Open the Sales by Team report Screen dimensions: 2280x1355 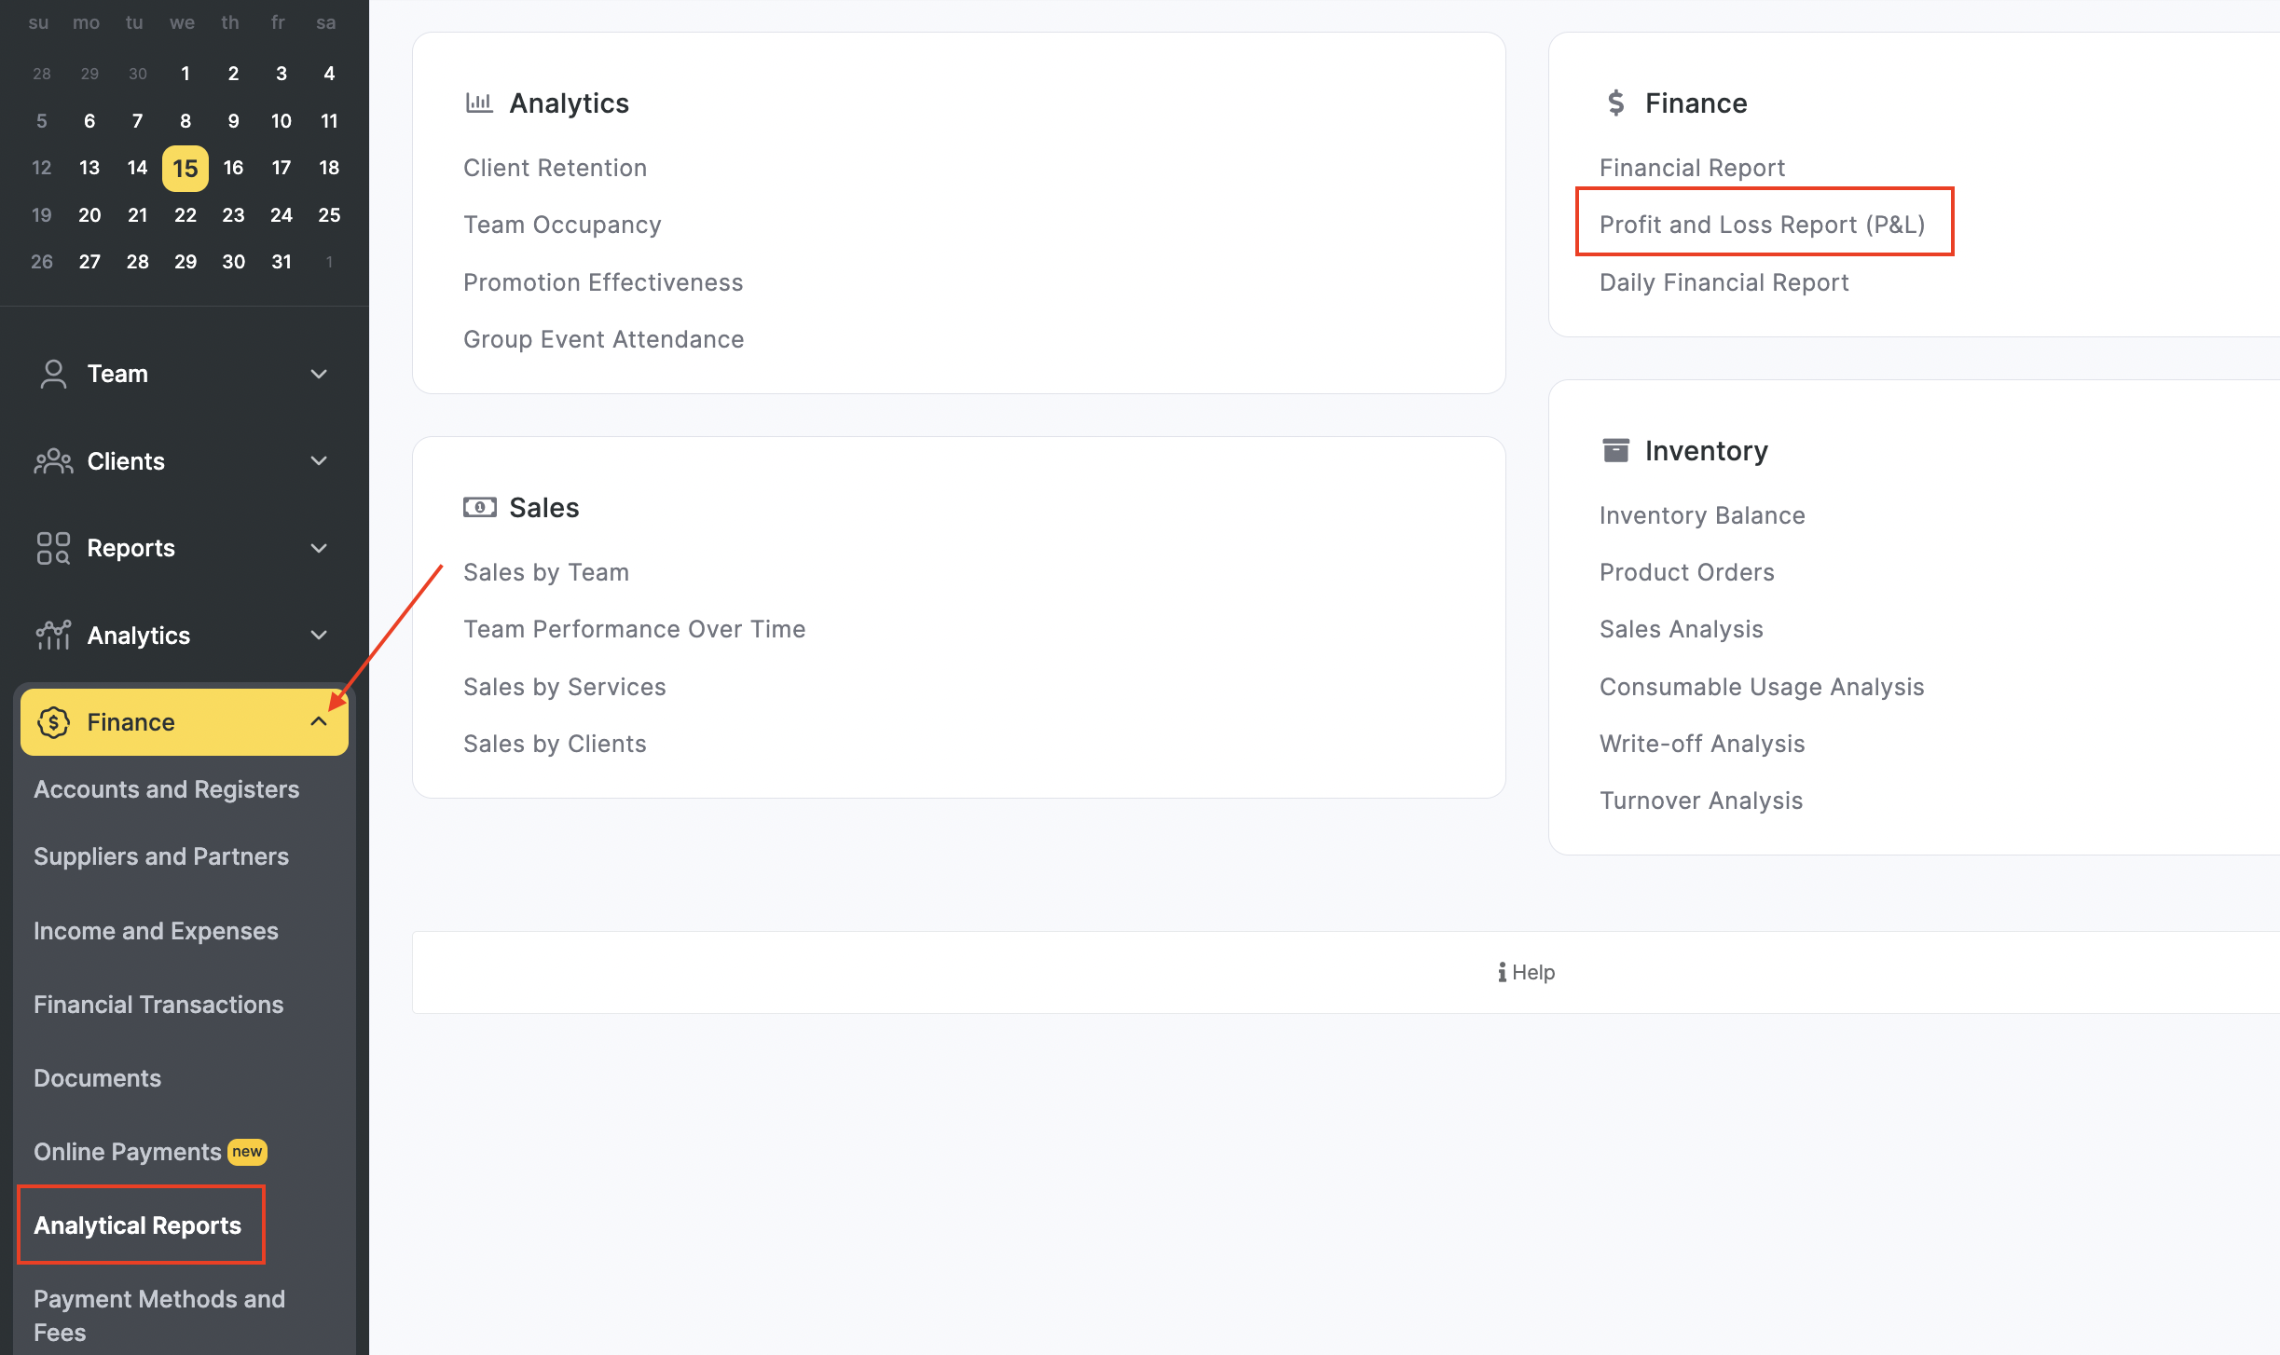(546, 572)
